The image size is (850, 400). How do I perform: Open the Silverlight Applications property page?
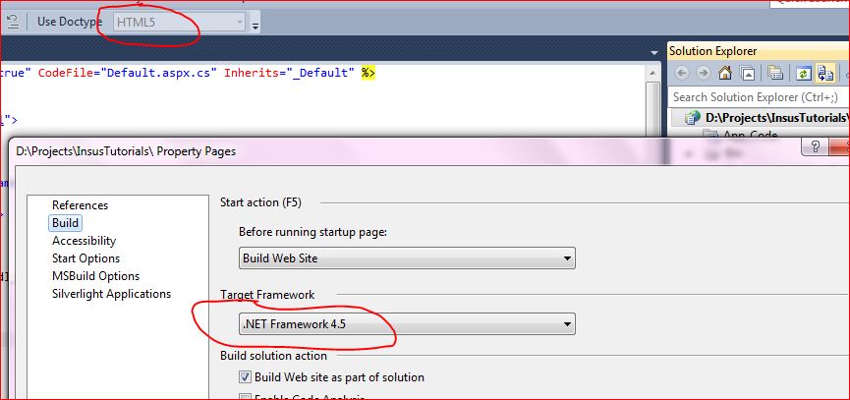tap(111, 294)
